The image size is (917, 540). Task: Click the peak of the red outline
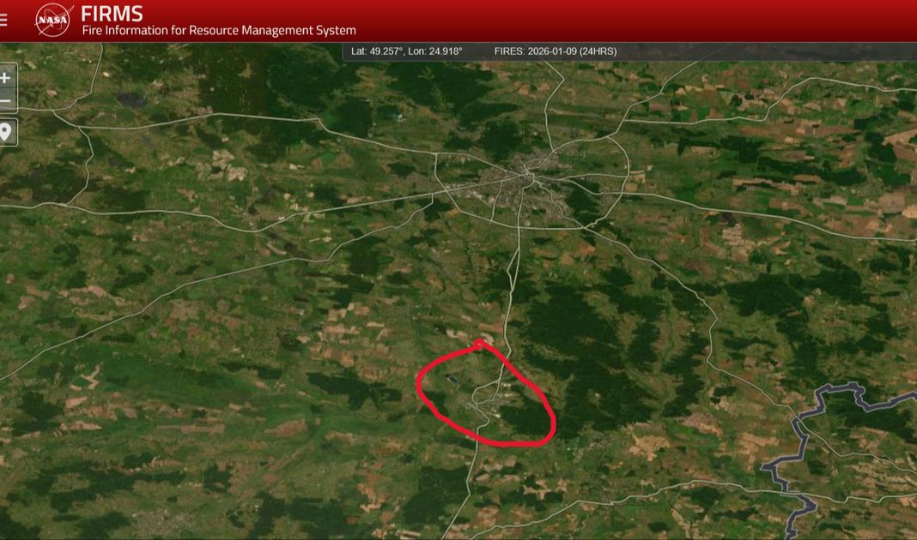(480, 344)
